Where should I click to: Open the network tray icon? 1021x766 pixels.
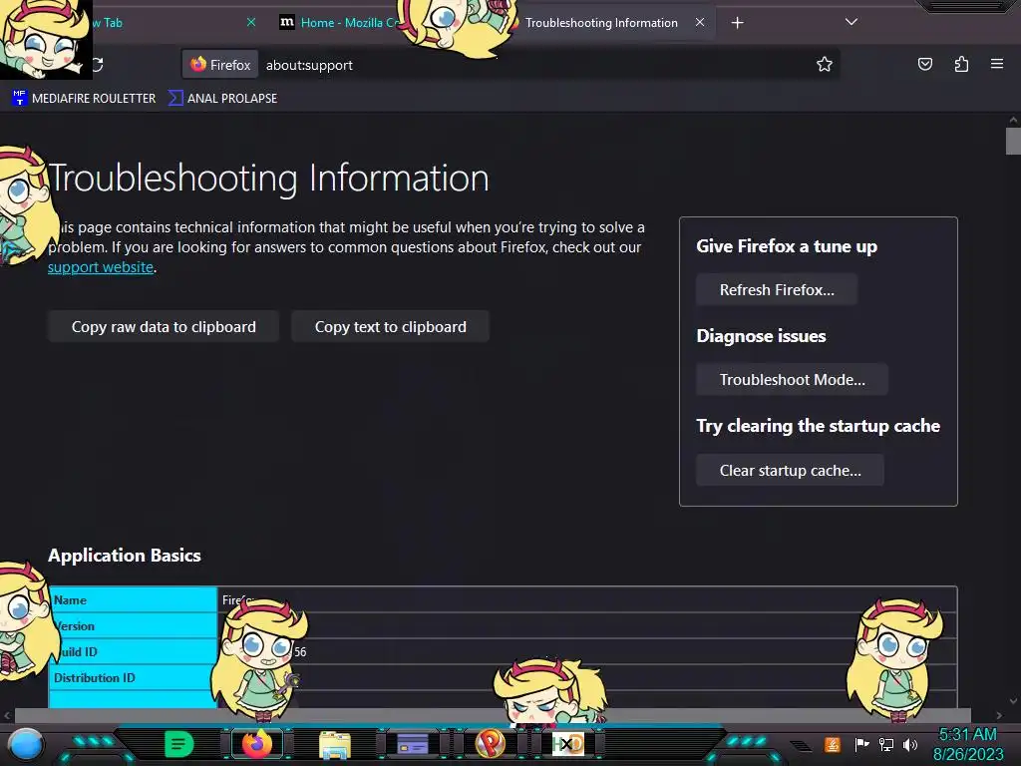coord(886,744)
